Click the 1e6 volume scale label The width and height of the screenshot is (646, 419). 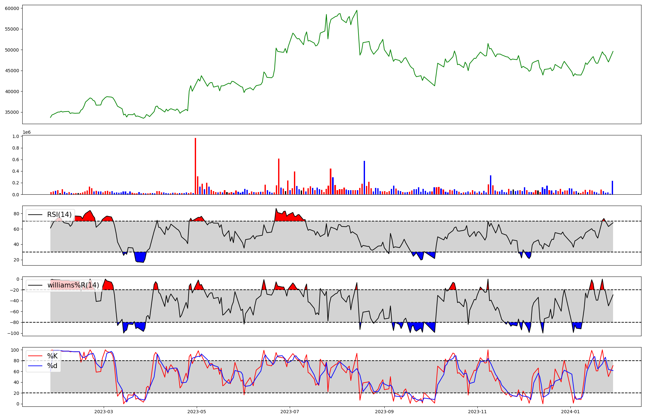point(26,132)
